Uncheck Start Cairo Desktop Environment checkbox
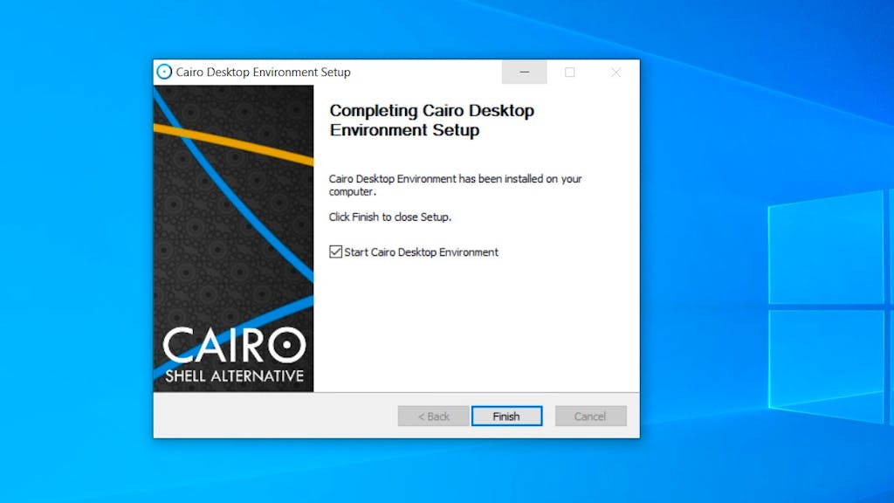The height and width of the screenshot is (503, 894). (336, 251)
